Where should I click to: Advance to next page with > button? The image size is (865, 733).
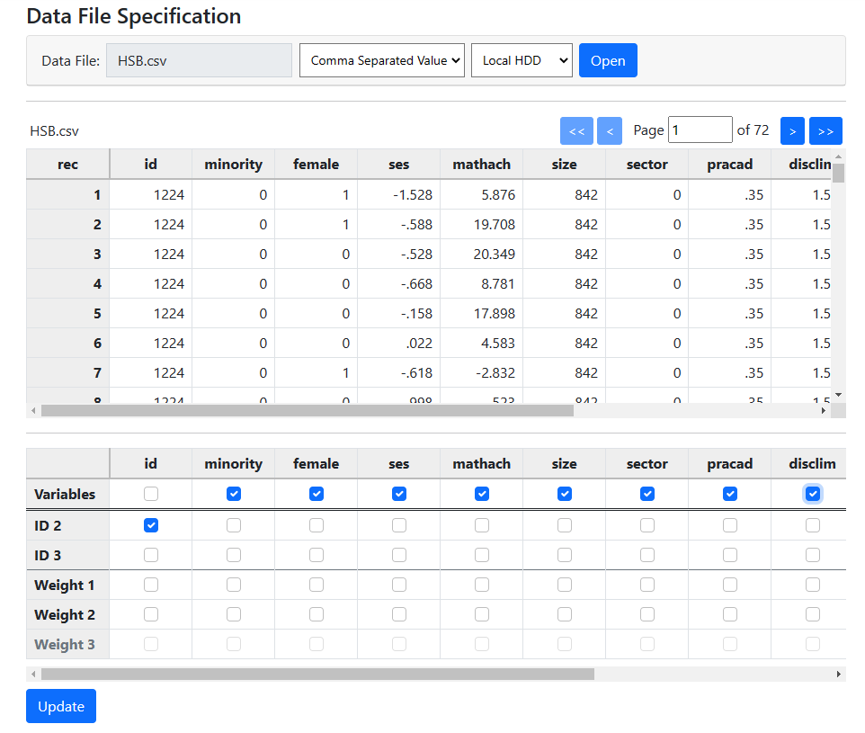click(x=792, y=130)
